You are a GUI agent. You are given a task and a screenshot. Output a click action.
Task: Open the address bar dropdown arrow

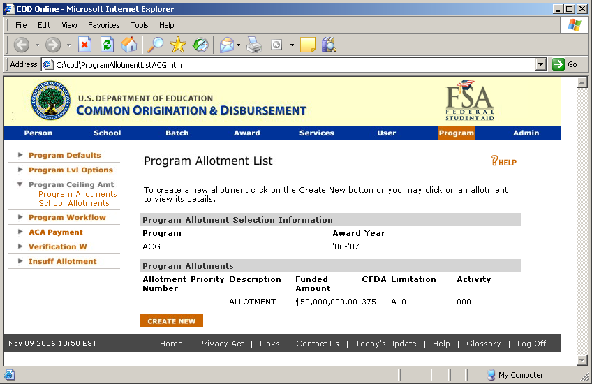540,64
